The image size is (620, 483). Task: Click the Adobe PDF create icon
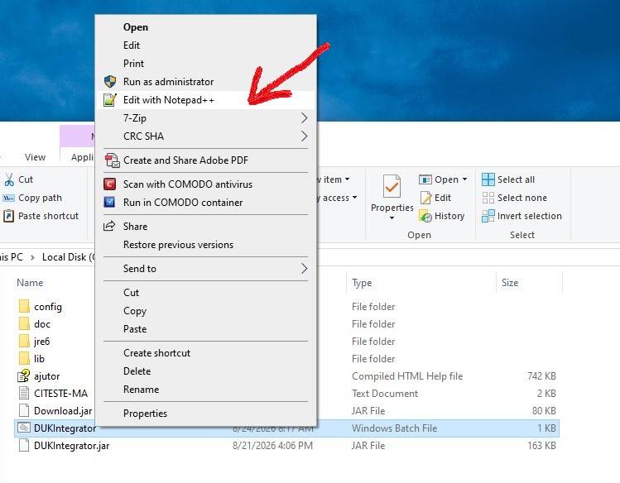coord(112,160)
